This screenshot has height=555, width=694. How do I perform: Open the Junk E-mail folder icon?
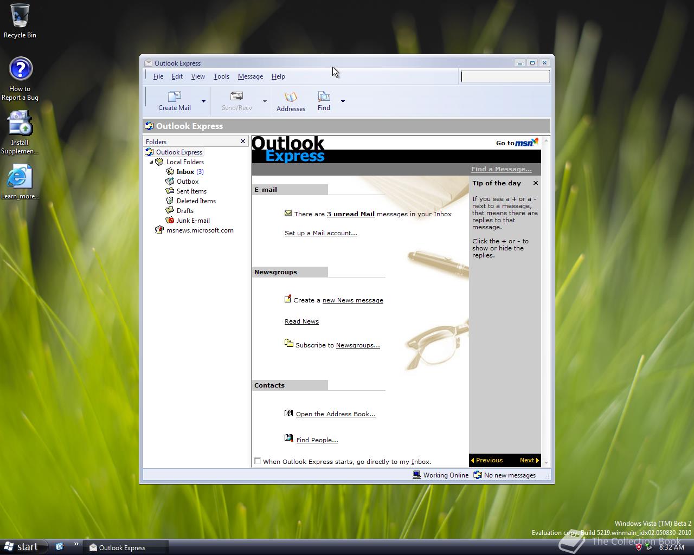point(170,221)
